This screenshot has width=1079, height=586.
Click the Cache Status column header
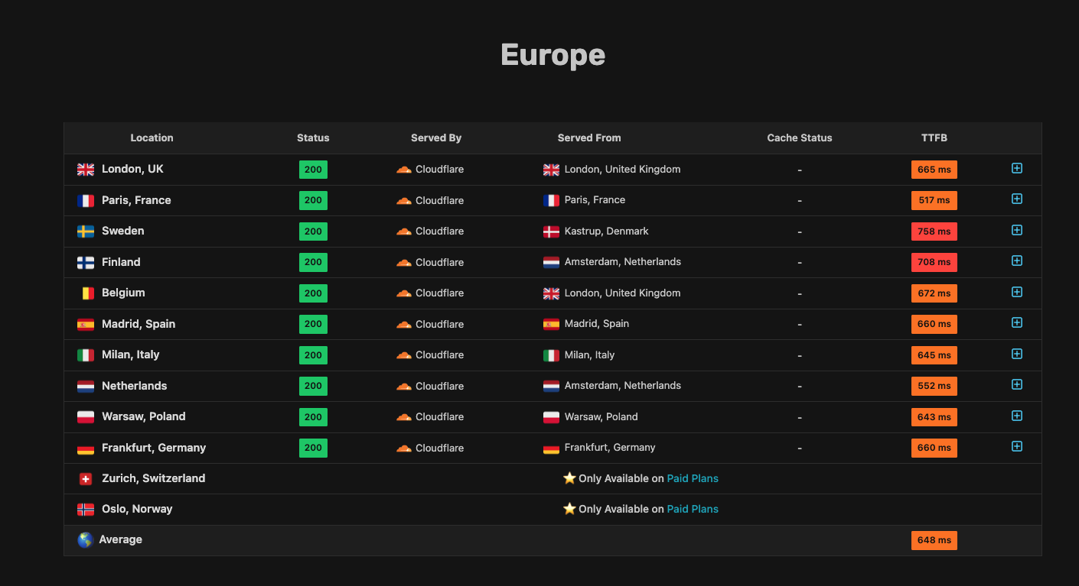[800, 138]
